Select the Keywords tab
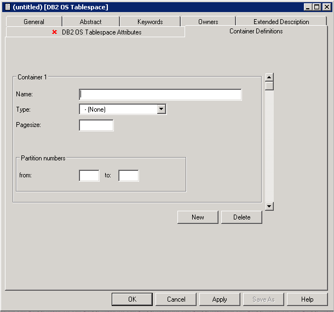The width and height of the screenshot is (334, 312). pyautogui.click(x=150, y=22)
